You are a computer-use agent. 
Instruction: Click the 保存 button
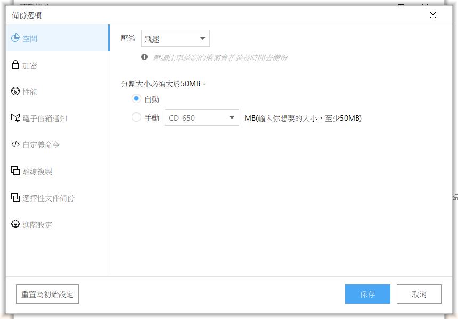pos(367,294)
